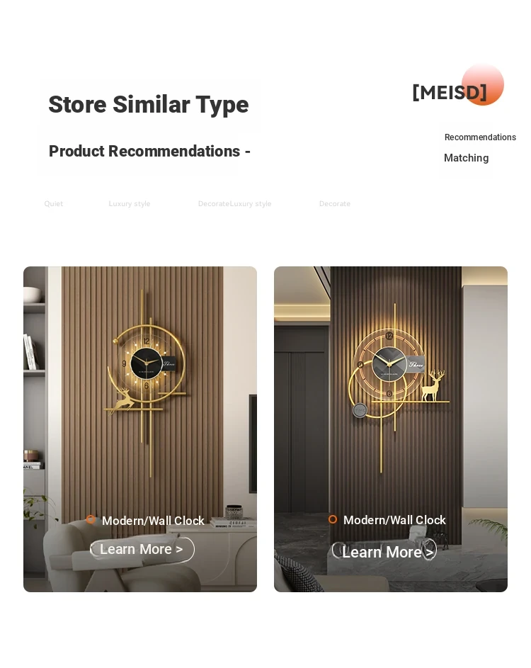Click Modern/Wall Clock label on left card
Image resolution: width=531 pixels, height=668 pixels.
[154, 521]
